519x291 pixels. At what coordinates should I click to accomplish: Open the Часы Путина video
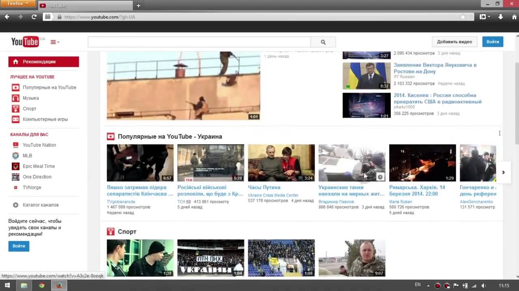point(264,188)
